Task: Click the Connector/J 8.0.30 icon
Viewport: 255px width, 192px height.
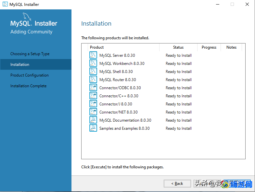Action: tap(93, 104)
